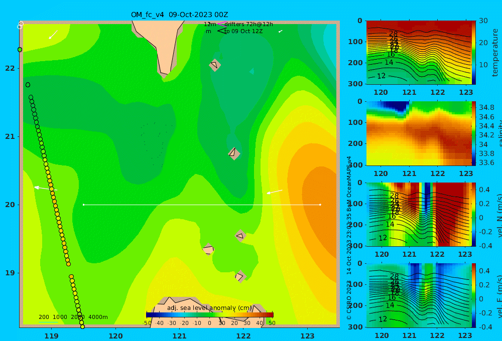Click latitude label '19' on the map axis
502x341 pixels.
[10, 273]
